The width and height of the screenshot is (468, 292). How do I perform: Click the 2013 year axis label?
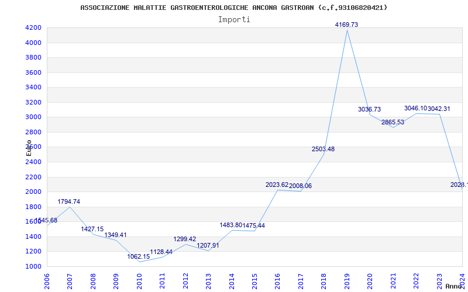(209, 281)
